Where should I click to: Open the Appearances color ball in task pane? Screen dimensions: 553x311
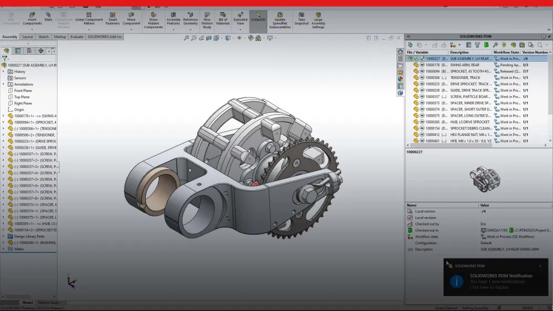click(x=400, y=79)
